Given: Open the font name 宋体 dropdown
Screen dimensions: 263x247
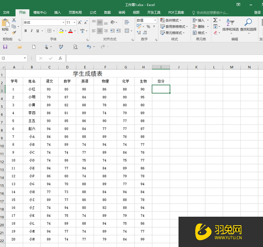Looking at the screenshot, I should pyautogui.click(x=63, y=22).
